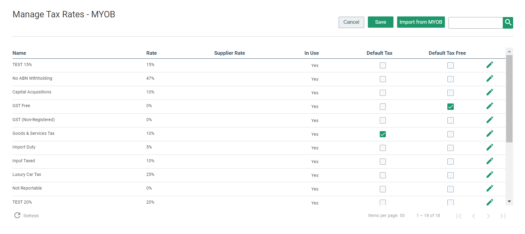Viewport: 525px width, 234px height.
Task: Click the Refresh icon
Action: (17, 215)
